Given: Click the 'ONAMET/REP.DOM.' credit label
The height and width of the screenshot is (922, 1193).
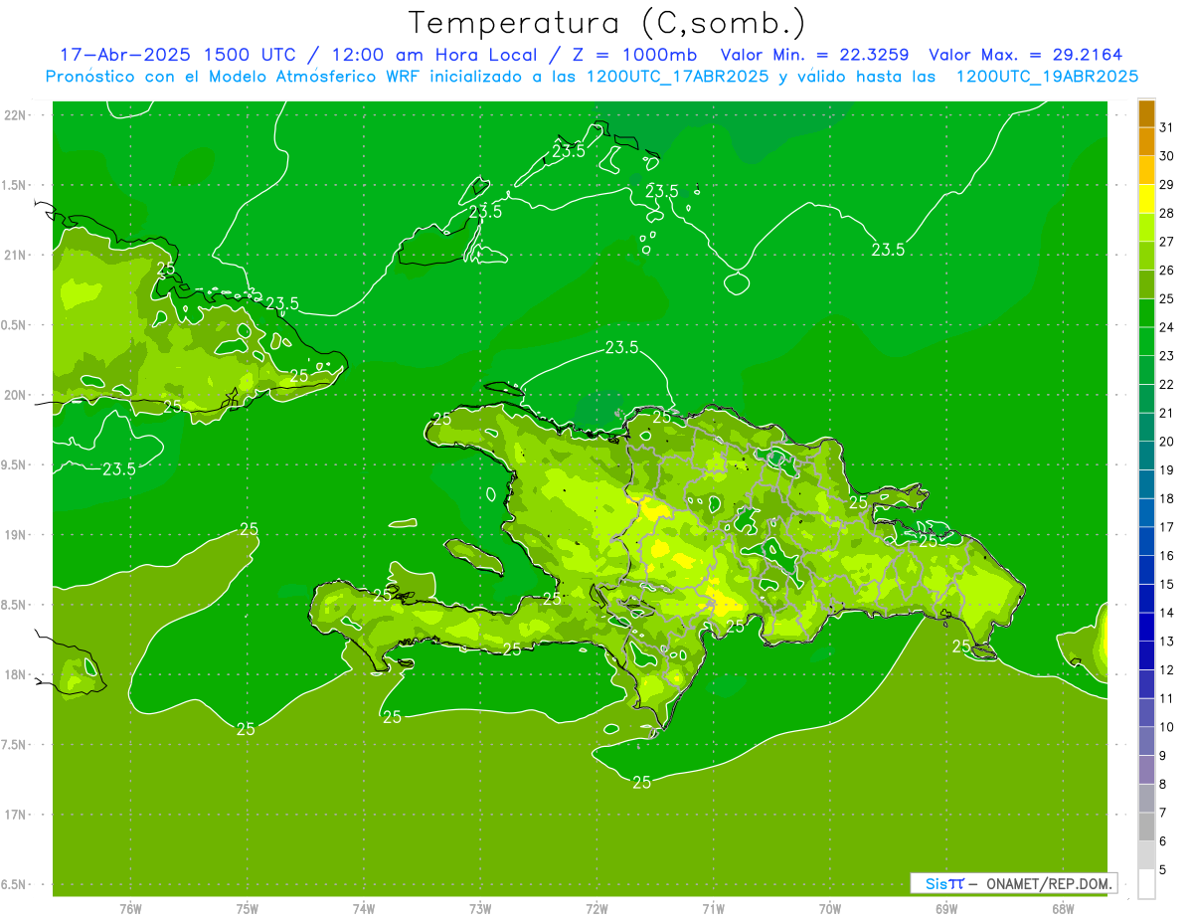Looking at the screenshot, I should 1049,883.
